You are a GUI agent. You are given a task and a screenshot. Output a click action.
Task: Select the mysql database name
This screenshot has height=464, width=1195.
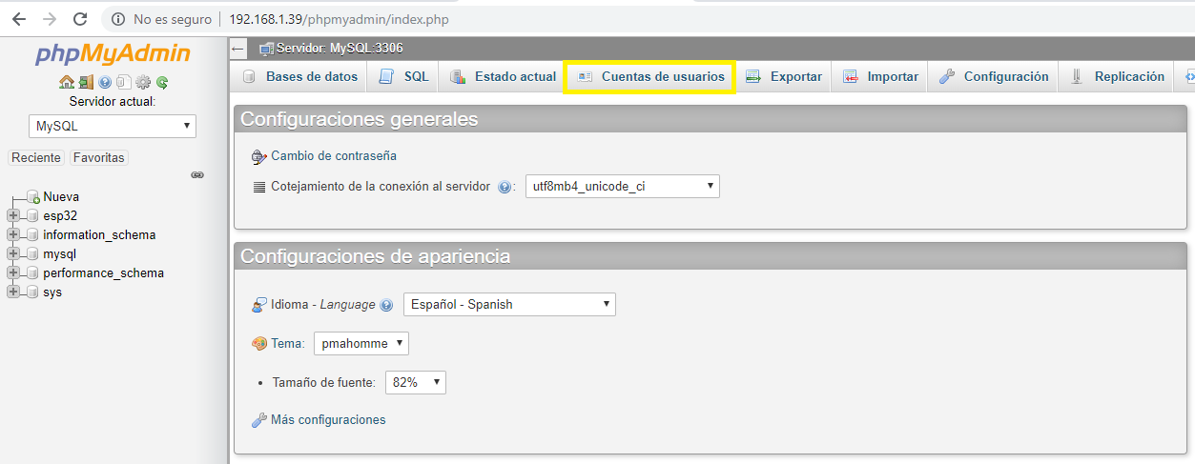[59, 254]
